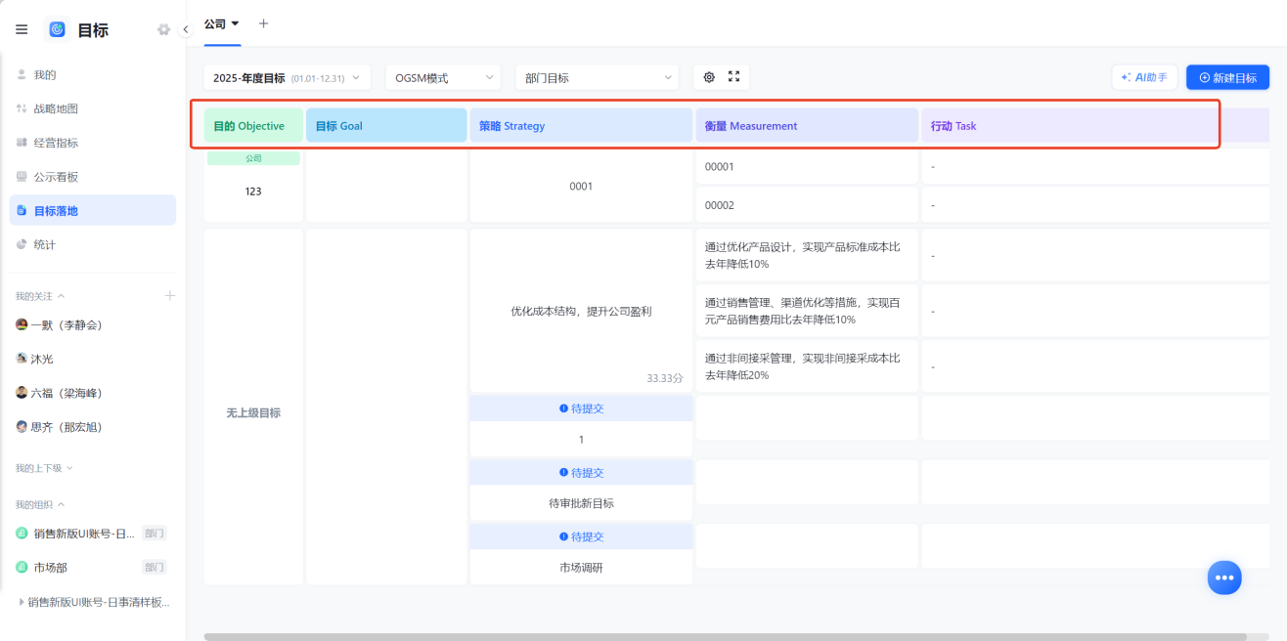The height and width of the screenshot is (641, 1287).
Task: Collapse the sidebar with arrow button
Action: tap(186, 29)
